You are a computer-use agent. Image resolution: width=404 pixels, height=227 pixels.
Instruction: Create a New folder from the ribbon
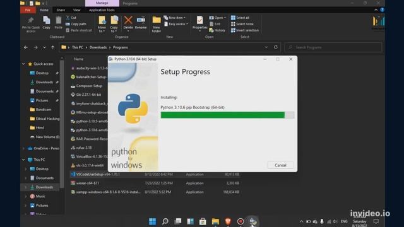[157, 24]
